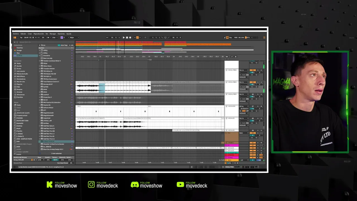357x201 pixels.
Task: Select Favoritos in Colecciones
Action: pos(20,48)
